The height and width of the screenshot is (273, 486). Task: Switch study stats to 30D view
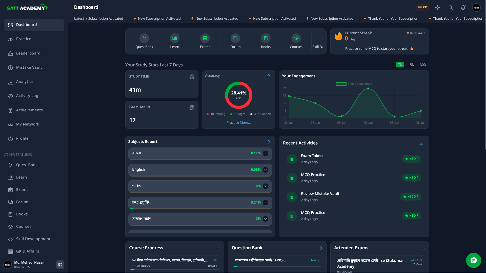pos(423,65)
